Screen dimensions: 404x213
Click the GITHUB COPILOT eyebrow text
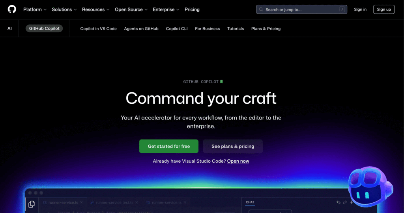pos(201,82)
